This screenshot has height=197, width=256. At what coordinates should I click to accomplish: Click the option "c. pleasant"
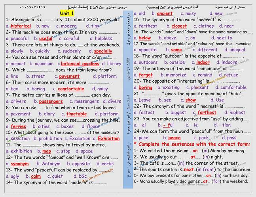tap(197, 87)
